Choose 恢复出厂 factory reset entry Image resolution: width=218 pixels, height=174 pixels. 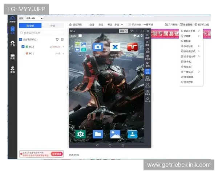(x=187, y=67)
